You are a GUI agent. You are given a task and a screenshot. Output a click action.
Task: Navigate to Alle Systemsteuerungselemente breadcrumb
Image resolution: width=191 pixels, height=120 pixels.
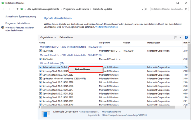point(43,9)
